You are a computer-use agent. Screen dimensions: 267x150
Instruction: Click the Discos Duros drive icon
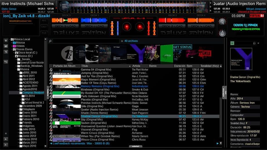14,50
